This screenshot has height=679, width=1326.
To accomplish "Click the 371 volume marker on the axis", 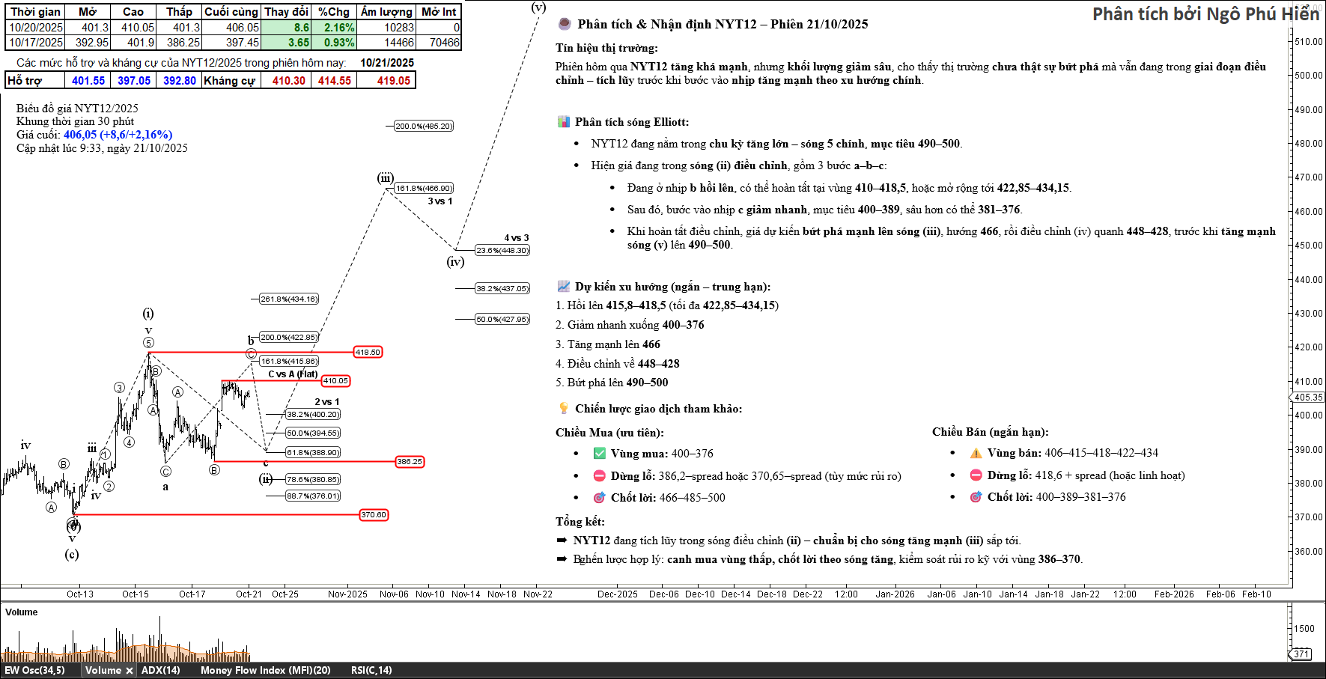I will coord(1301,654).
